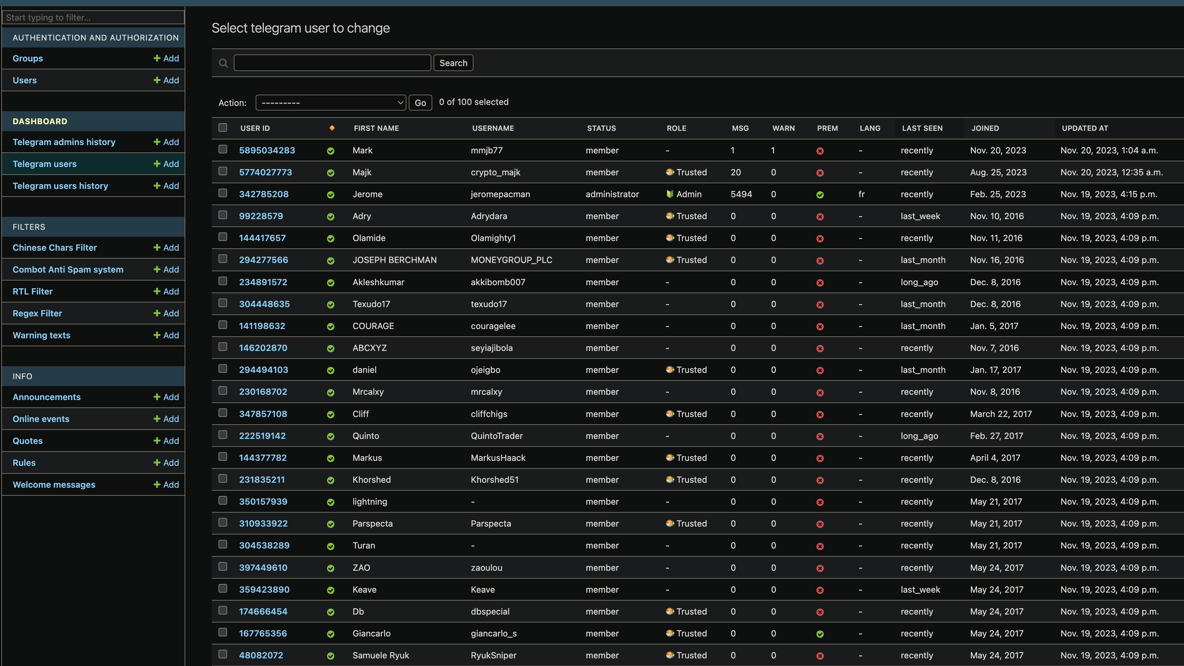Select the checkbox for COURAGE row
The width and height of the screenshot is (1184, 666).
(x=223, y=325)
